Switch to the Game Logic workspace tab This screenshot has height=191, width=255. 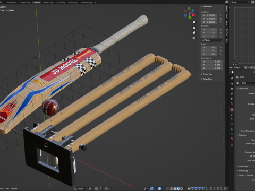click(48, 2)
